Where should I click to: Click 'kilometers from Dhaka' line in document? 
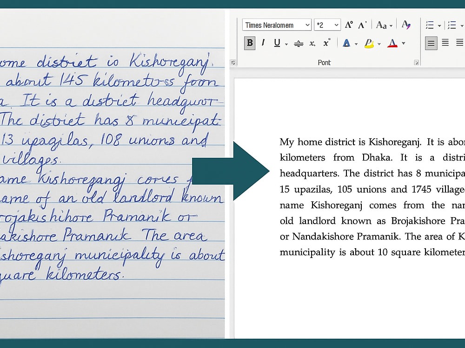pos(372,157)
